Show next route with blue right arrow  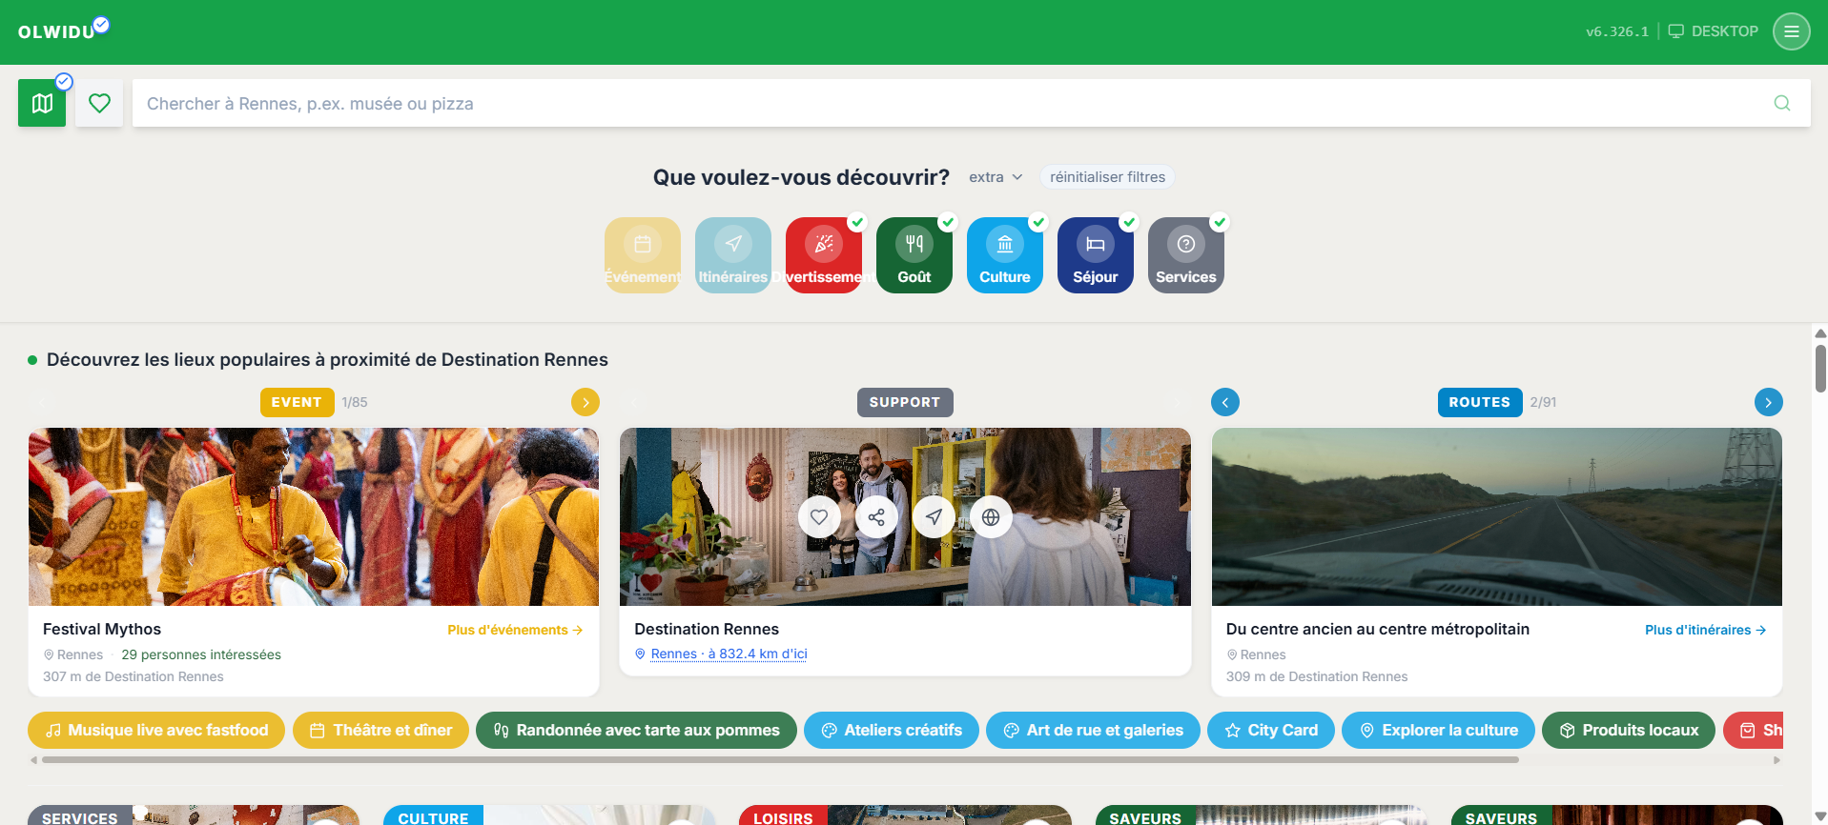(1768, 402)
